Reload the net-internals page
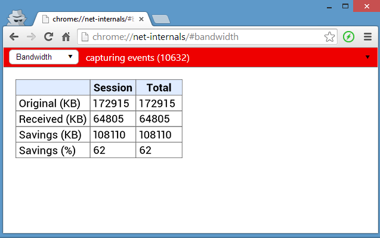 pos(48,37)
